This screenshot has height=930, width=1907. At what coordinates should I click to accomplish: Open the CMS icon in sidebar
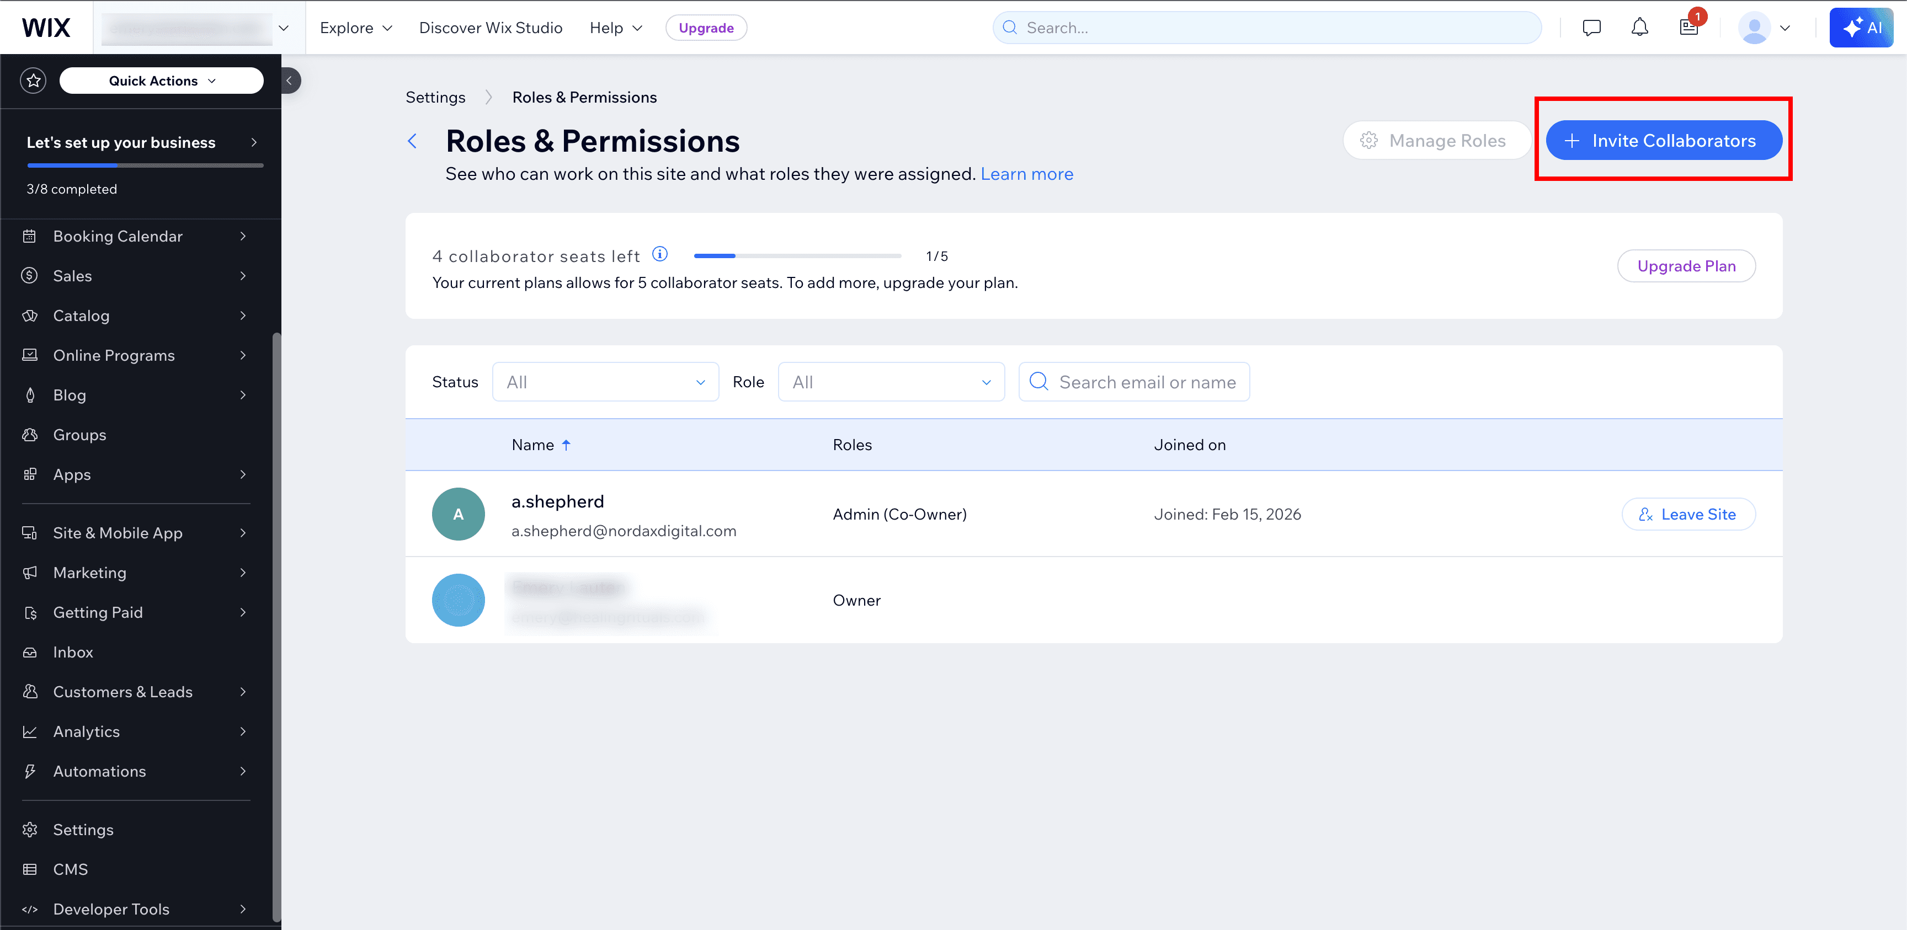pos(30,869)
